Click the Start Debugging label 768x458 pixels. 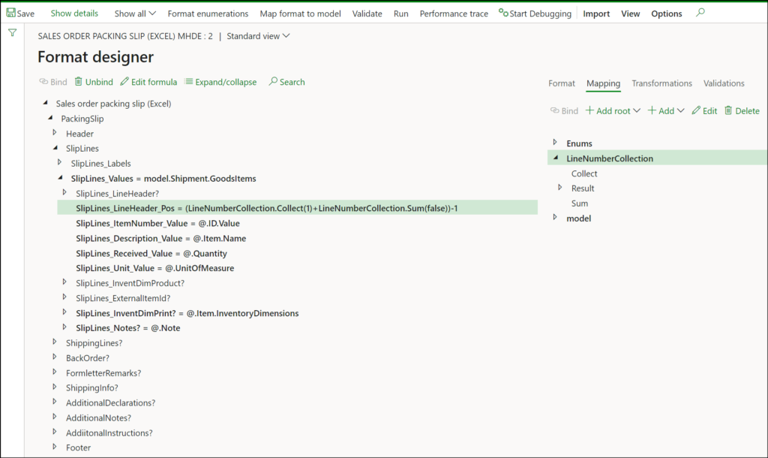[540, 14]
